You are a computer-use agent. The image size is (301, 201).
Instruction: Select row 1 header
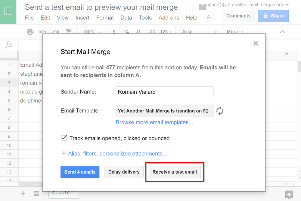click(x=9, y=65)
